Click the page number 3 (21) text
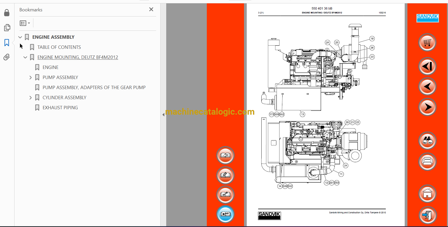This screenshot has height=227, width=448. 261,13
